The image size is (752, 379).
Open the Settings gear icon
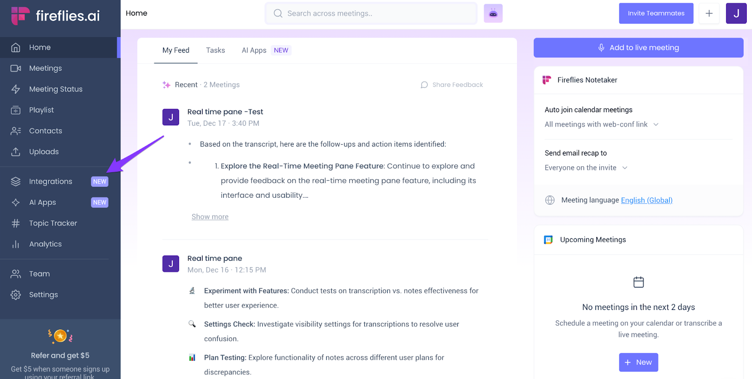16,295
